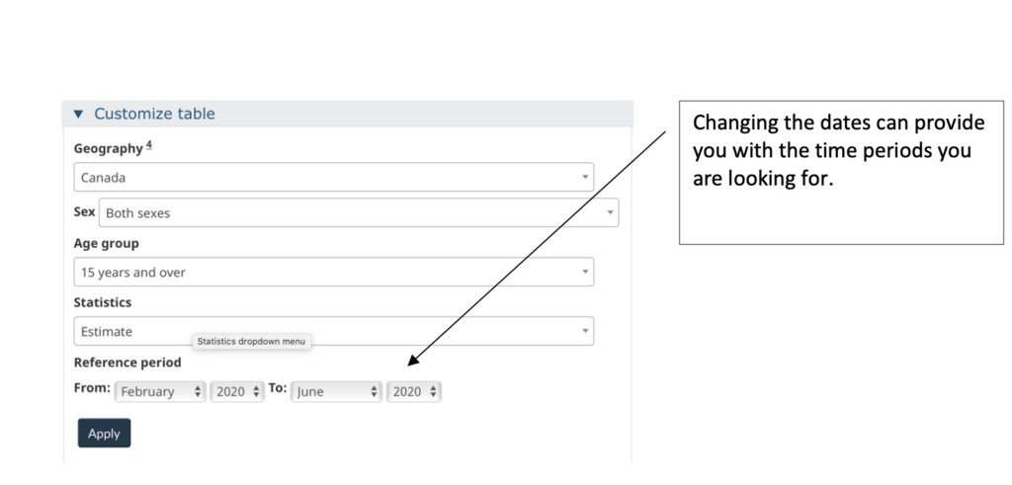The image size is (1012, 485).
Task: Click the Age group label
Action: pyautogui.click(x=106, y=243)
